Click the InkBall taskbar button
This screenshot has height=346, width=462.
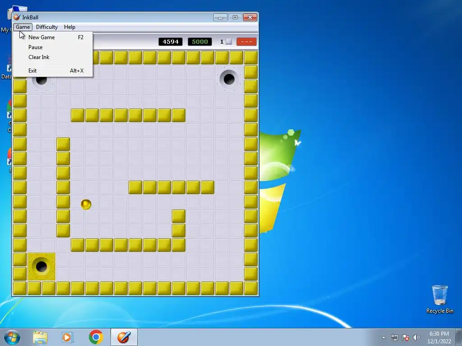124,337
